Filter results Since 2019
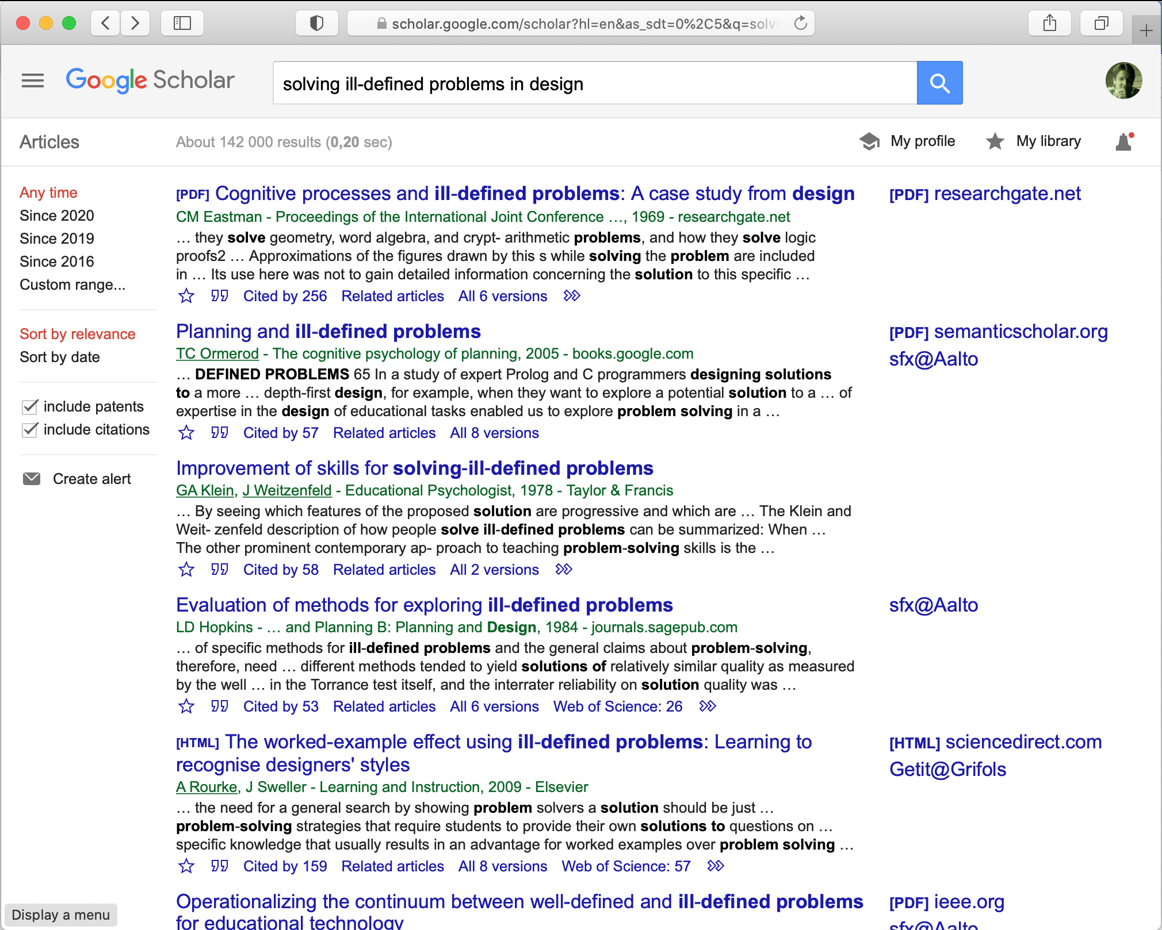Image resolution: width=1162 pixels, height=930 pixels. tap(57, 239)
